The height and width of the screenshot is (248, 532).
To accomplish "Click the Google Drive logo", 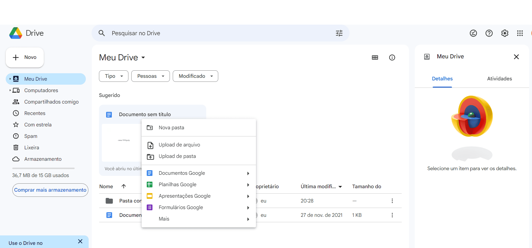I will (x=16, y=33).
